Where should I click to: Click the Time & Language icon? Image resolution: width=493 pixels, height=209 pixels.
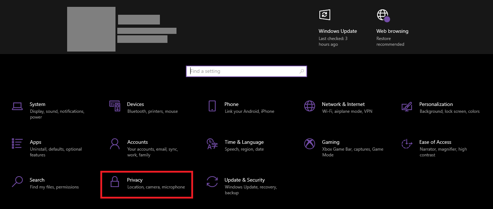212,144
